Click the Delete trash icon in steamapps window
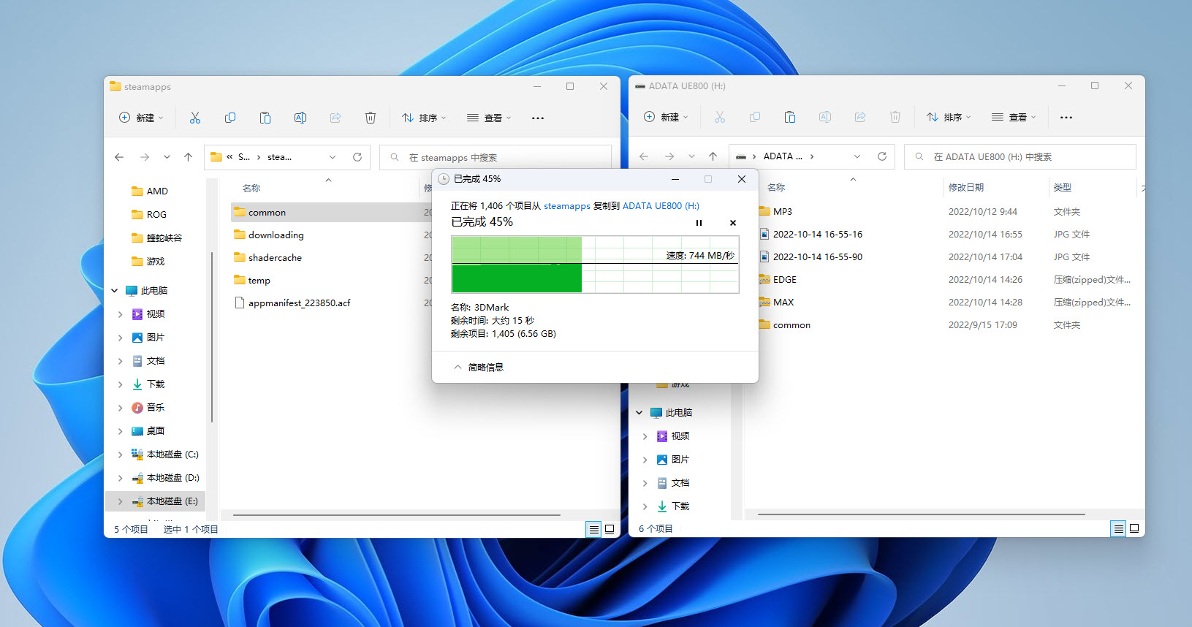This screenshot has width=1192, height=627. [x=371, y=118]
